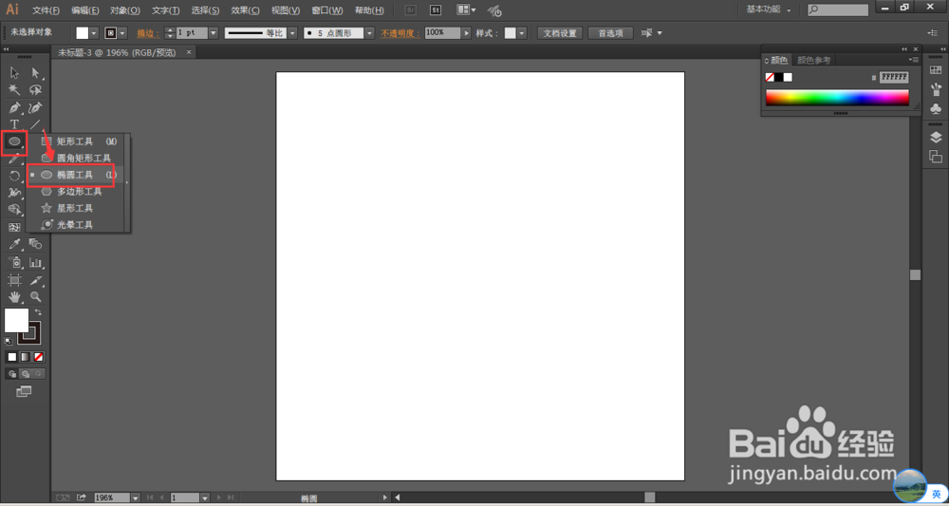This screenshot has width=949, height=506.
Task: Select the Column Graph tool
Action: (35, 263)
